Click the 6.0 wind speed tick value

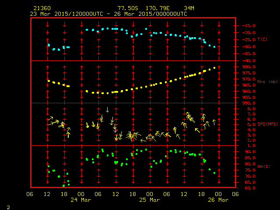(251, 119)
